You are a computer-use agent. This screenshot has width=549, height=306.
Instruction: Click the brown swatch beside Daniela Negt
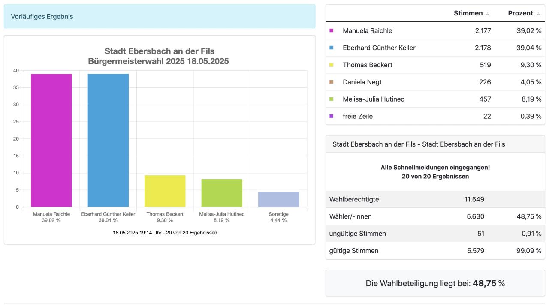click(331, 82)
